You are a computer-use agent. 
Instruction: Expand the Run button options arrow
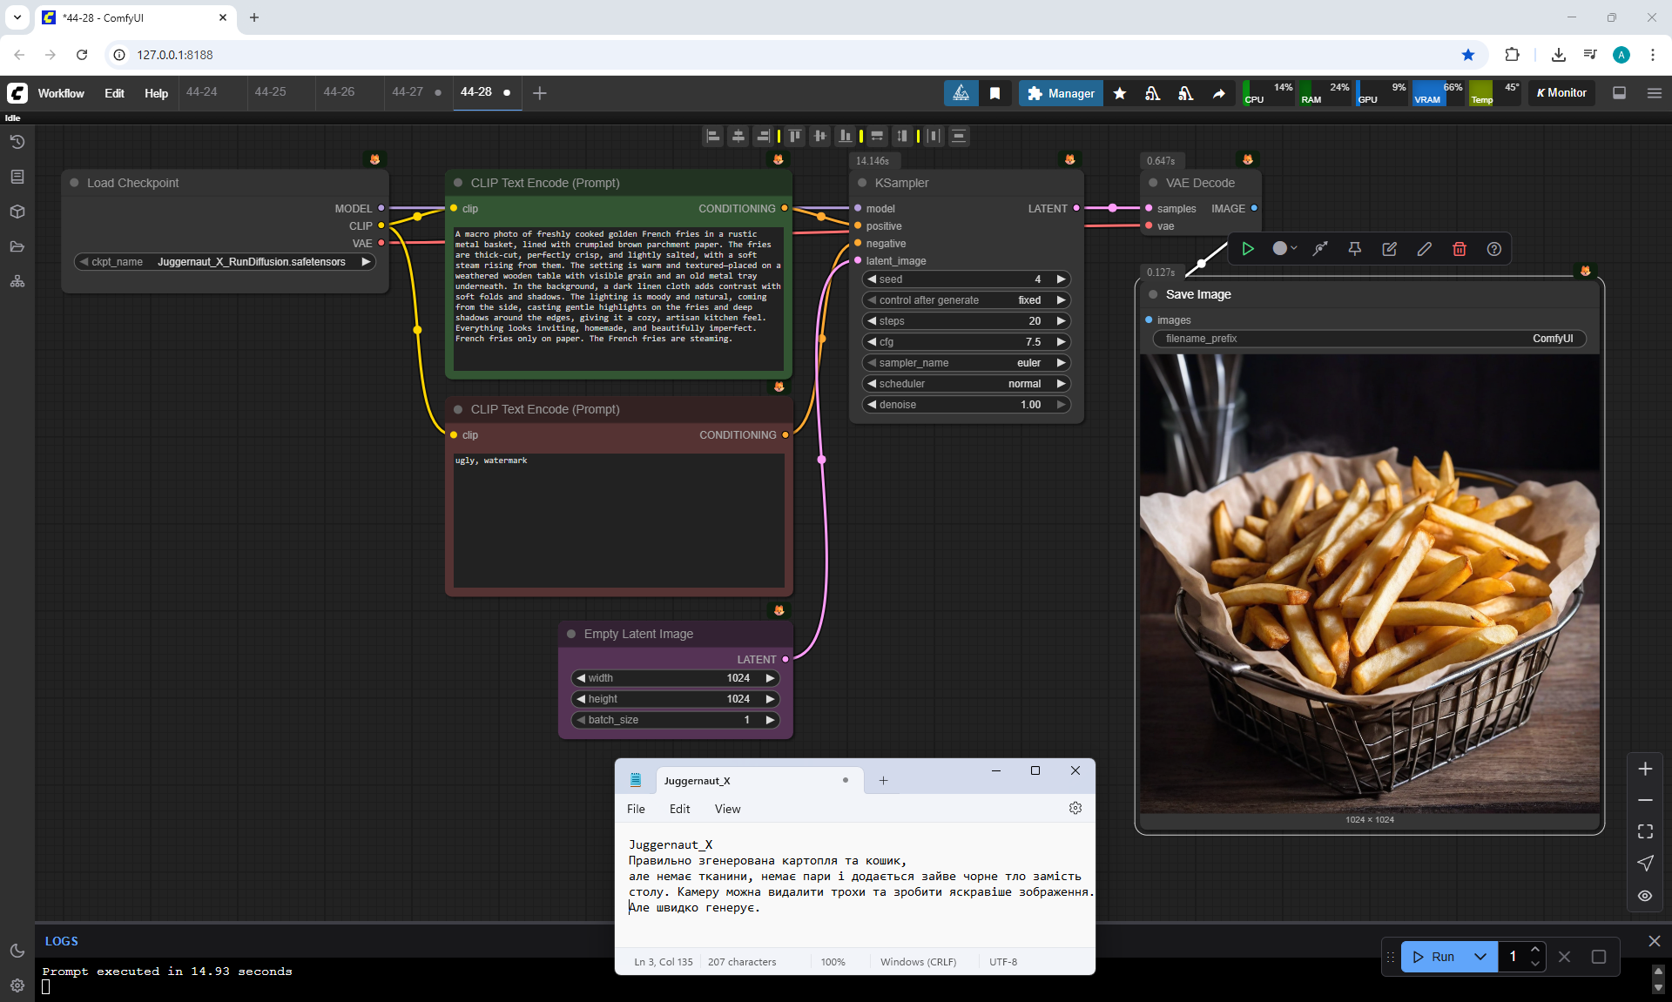(x=1480, y=957)
